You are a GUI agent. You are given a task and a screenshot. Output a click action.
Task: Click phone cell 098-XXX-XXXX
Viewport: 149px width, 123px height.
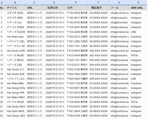tap(98, 79)
